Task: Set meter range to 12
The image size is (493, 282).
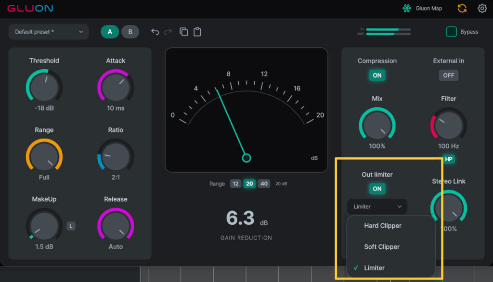Action: [235, 184]
